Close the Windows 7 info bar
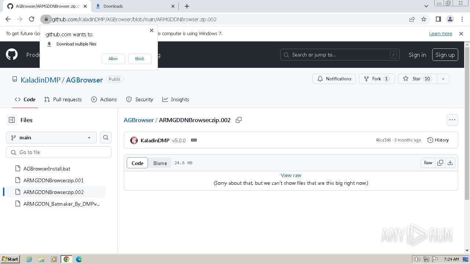The image size is (470, 264). tap(461, 34)
